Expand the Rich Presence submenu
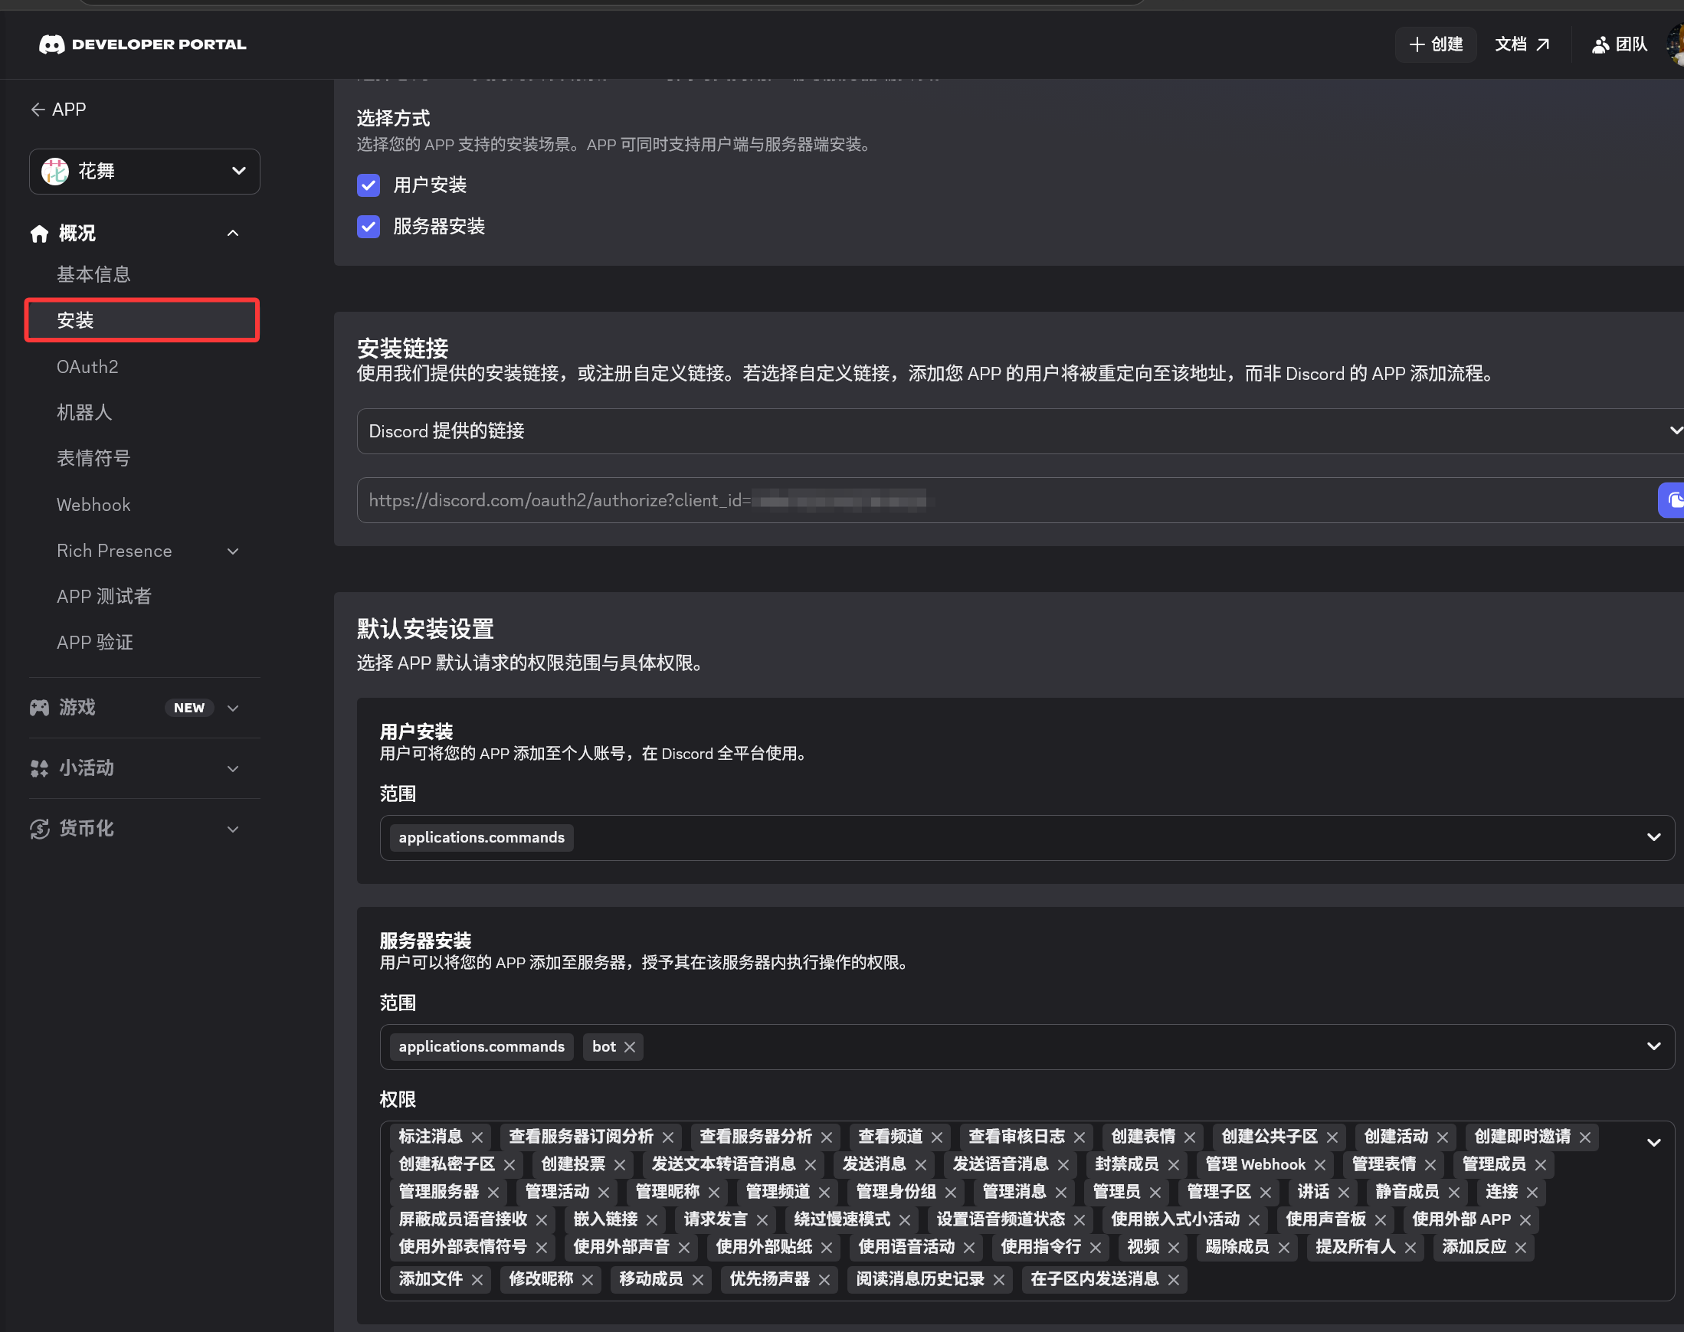Image resolution: width=1684 pixels, height=1332 pixels. pyautogui.click(x=232, y=551)
